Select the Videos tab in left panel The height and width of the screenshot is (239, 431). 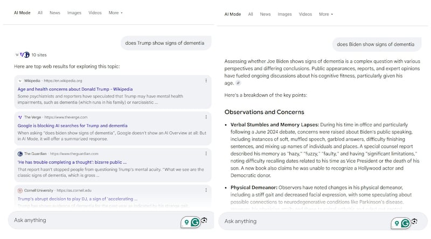click(x=95, y=12)
